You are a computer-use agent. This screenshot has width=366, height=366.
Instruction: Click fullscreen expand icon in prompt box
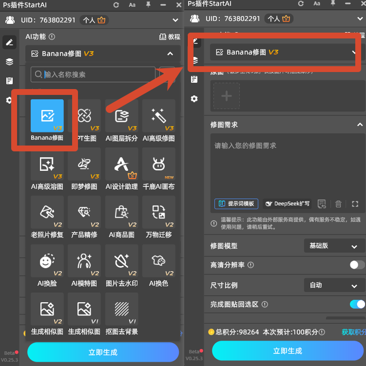click(355, 204)
